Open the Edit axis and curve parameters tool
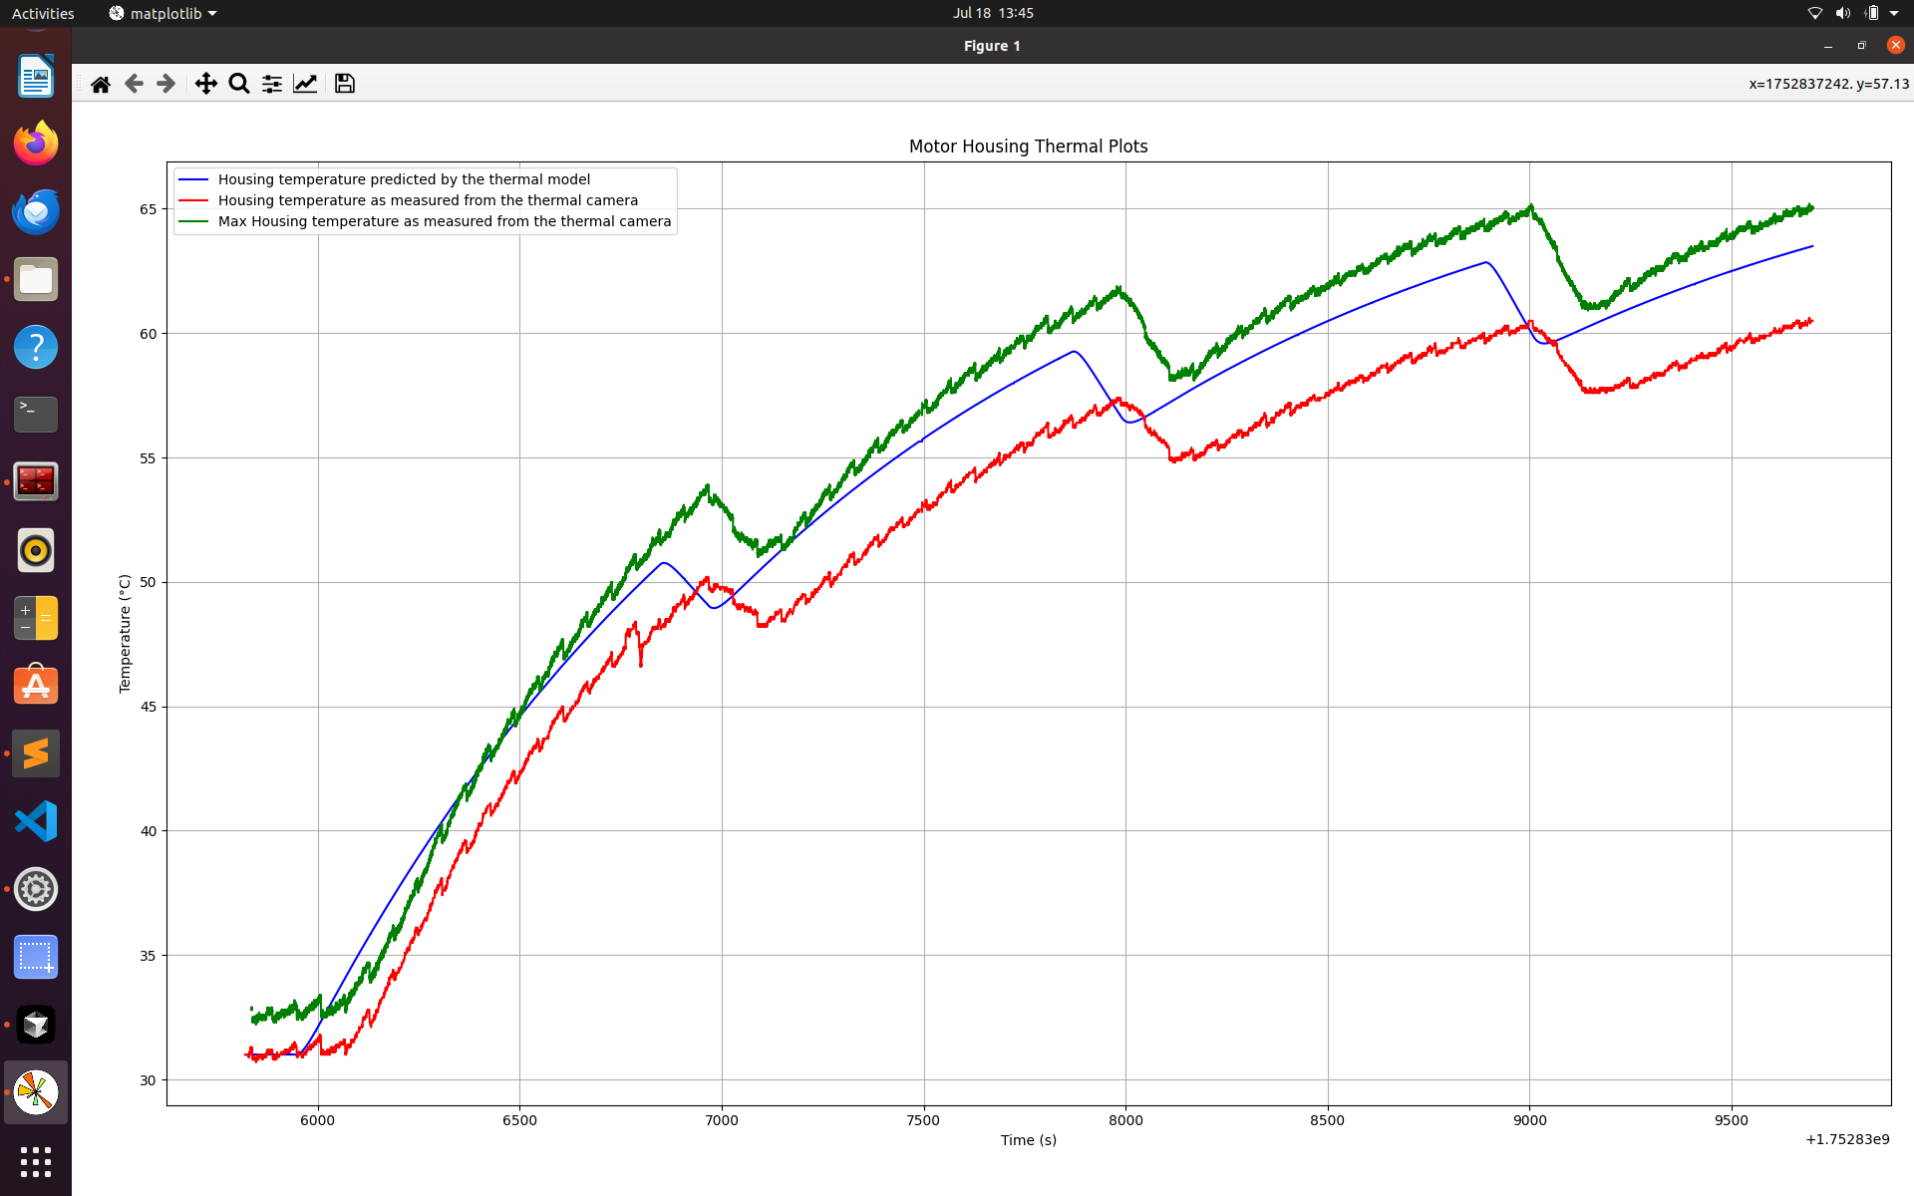 tap(305, 84)
